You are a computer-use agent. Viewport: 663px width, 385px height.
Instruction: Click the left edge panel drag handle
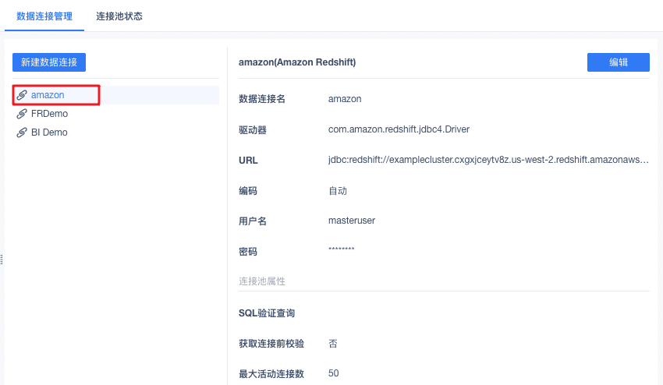(x=2, y=260)
